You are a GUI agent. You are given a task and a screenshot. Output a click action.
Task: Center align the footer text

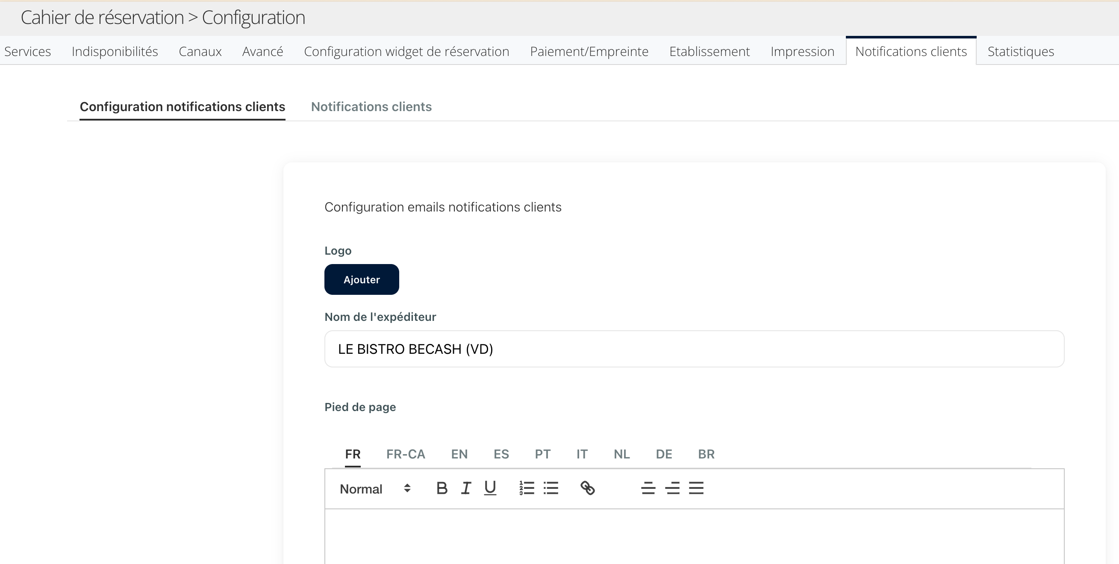click(648, 488)
